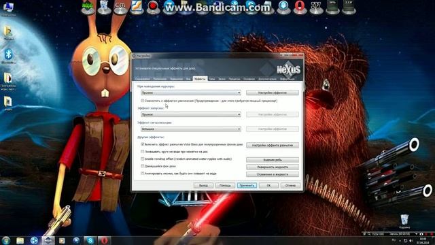This screenshot has width=435, height=245.
Task: Enable 'Движущийся фон дока' checkbox
Action: click(143, 166)
